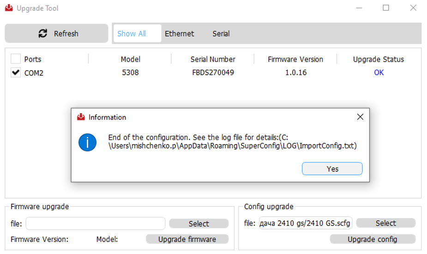
Task: Close the Information dialog with X
Action: [360, 117]
